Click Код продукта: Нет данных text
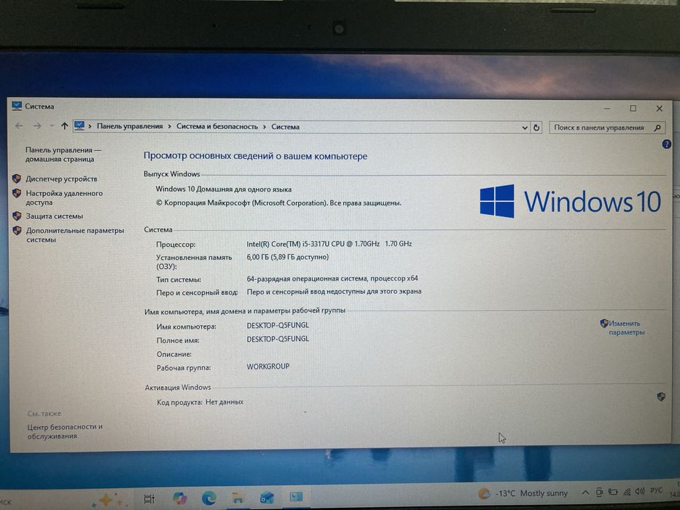Screen dimensions: 680x510 point(200,402)
